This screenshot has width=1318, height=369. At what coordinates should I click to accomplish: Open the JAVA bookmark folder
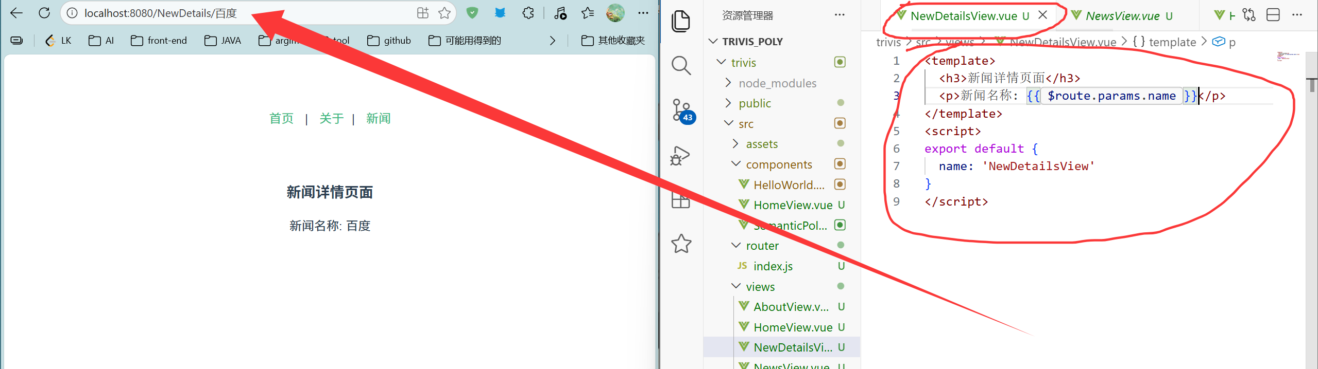[x=222, y=40]
